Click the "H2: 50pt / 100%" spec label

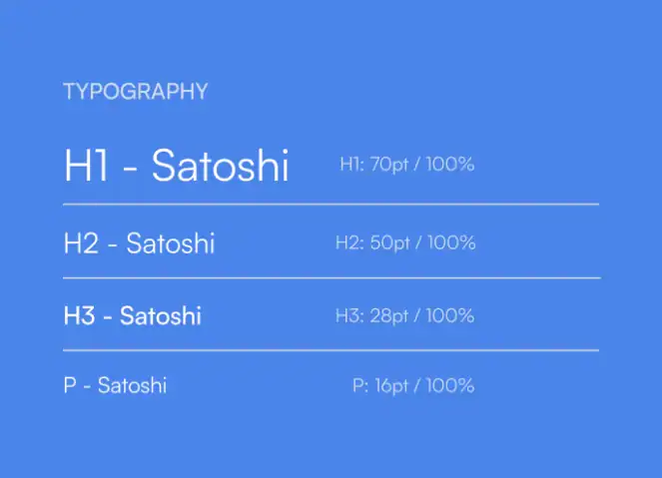[x=405, y=242]
